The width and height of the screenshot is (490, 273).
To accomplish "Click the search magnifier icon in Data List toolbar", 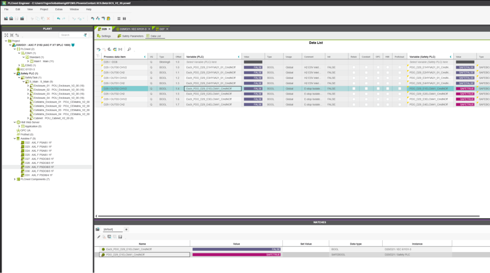I will tap(129, 49).
